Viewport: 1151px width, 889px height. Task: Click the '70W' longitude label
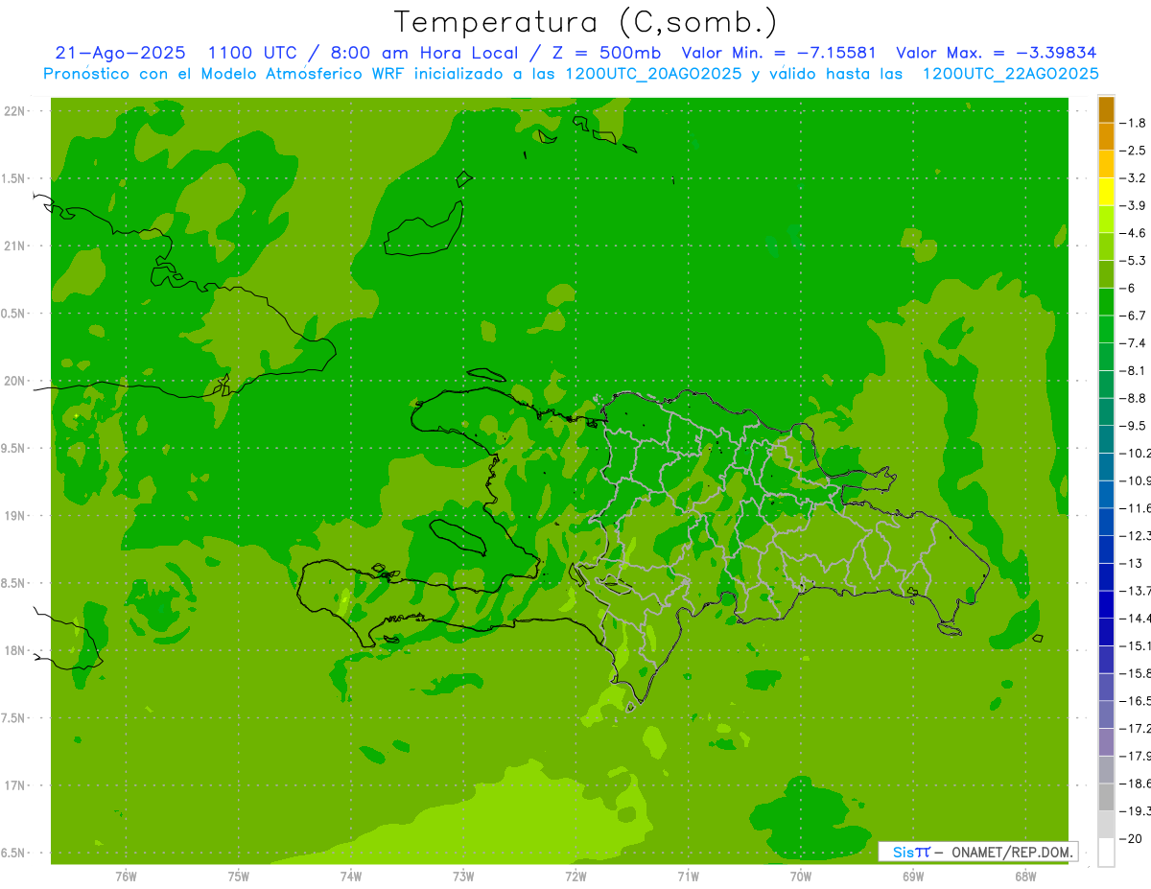tap(800, 877)
